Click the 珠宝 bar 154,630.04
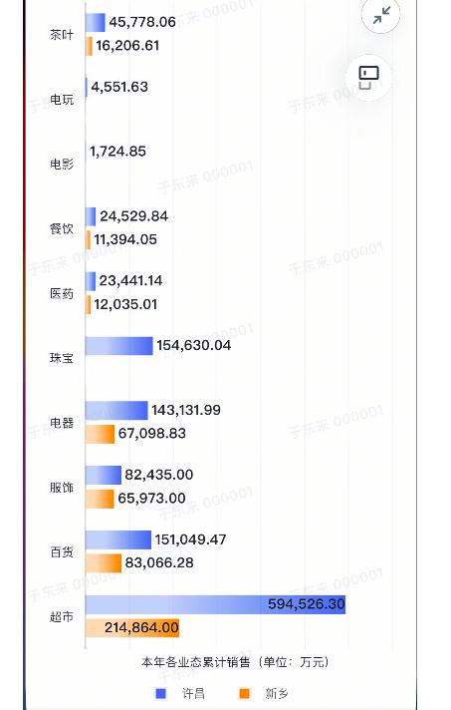The image size is (451, 710). pyautogui.click(x=119, y=346)
